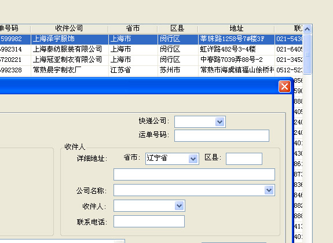The image size is (333, 243).
Task: Expand the 省市 dropdown showing 辽宁省
Action: pyautogui.click(x=193, y=159)
